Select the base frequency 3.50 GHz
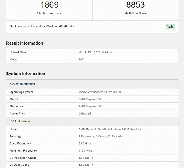This screenshot has width=184, height=168. point(85,143)
